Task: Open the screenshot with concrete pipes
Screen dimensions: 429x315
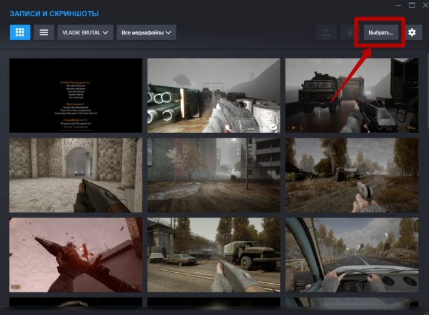Action: pyautogui.click(x=214, y=95)
